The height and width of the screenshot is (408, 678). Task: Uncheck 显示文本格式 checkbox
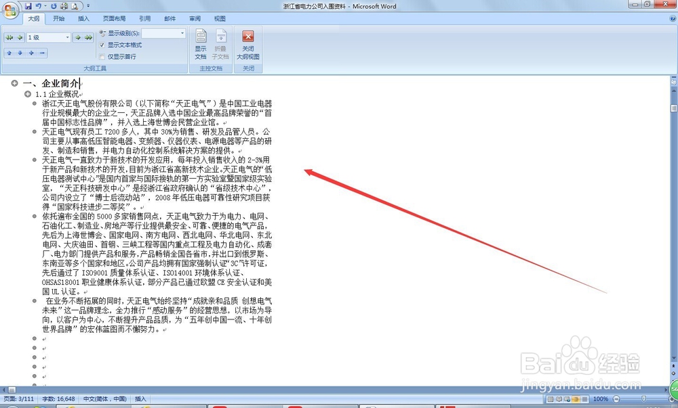pos(102,45)
